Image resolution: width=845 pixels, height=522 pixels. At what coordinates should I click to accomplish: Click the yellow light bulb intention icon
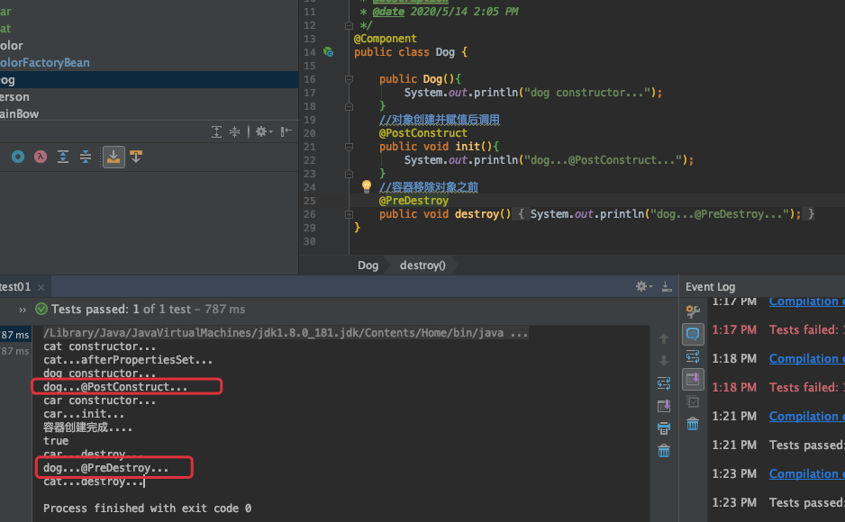coord(367,186)
